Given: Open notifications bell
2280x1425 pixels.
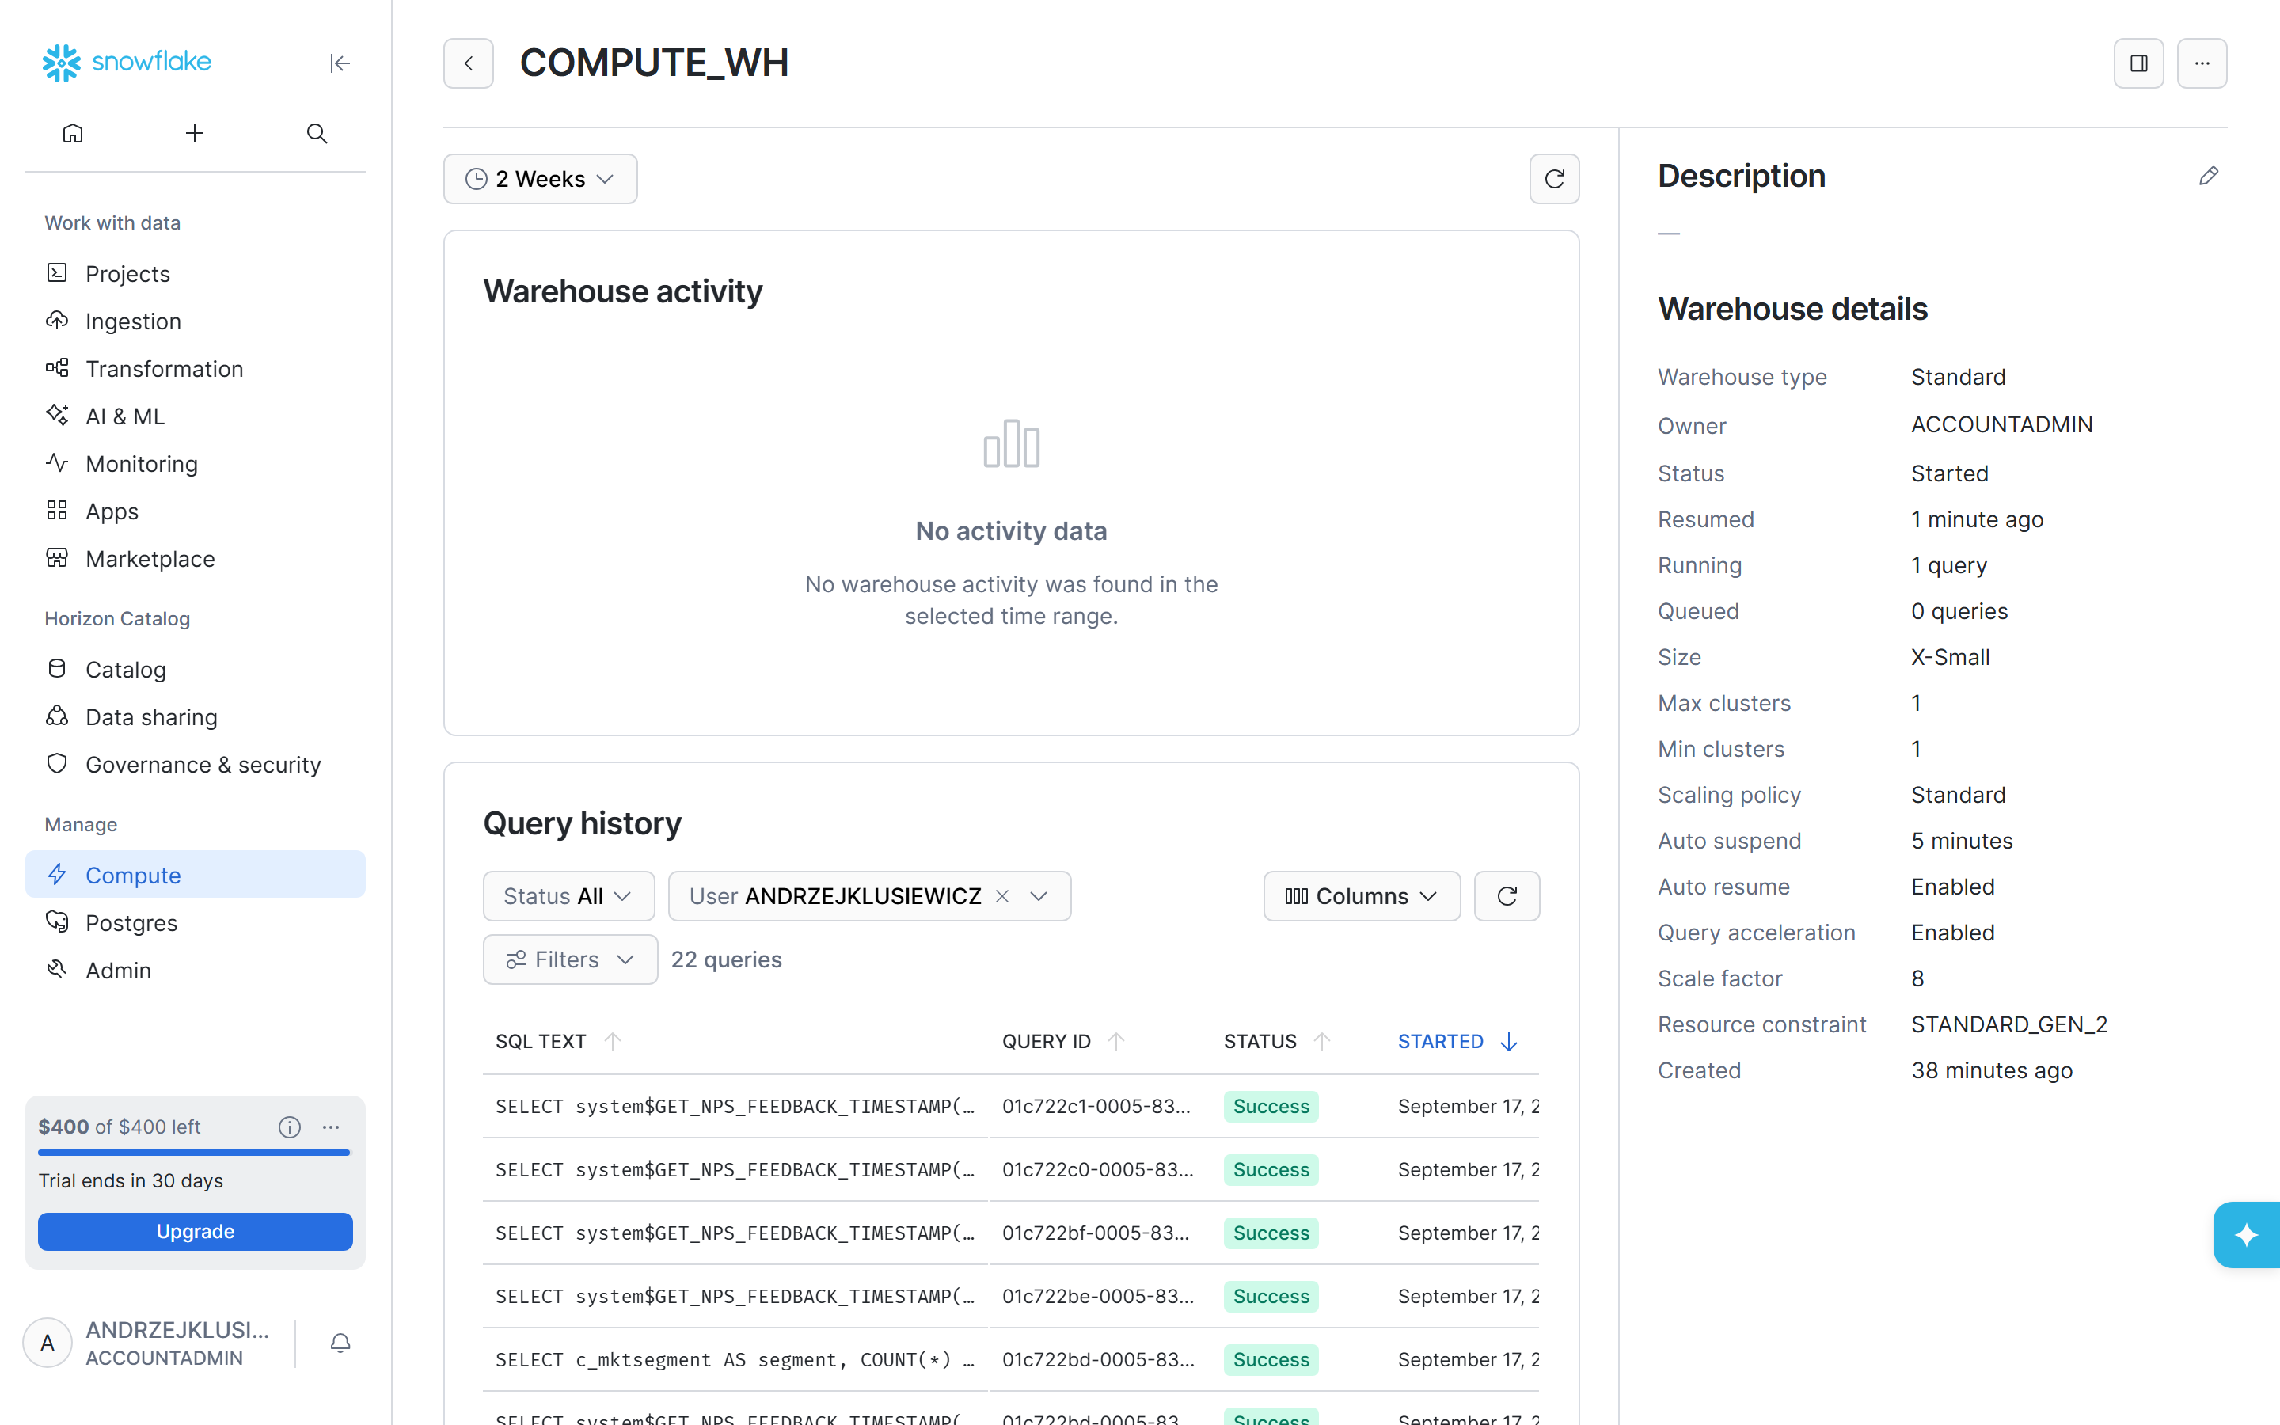Looking at the screenshot, I should tap(340, 1343).
